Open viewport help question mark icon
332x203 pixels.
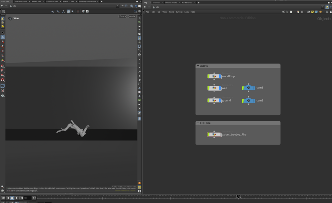pyautogui.click(x=139, y=11)
